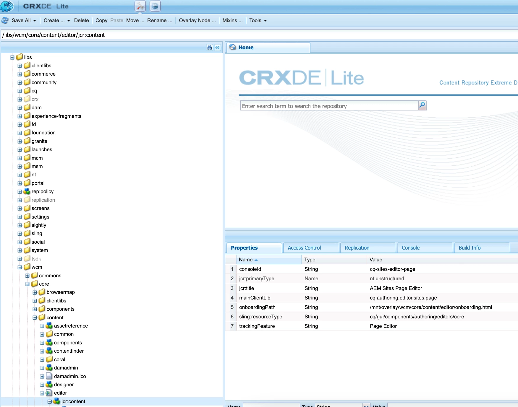Click the wcm folder icon

click(27, 267)
